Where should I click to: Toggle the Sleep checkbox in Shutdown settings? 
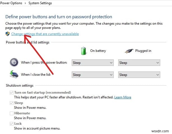11,103
